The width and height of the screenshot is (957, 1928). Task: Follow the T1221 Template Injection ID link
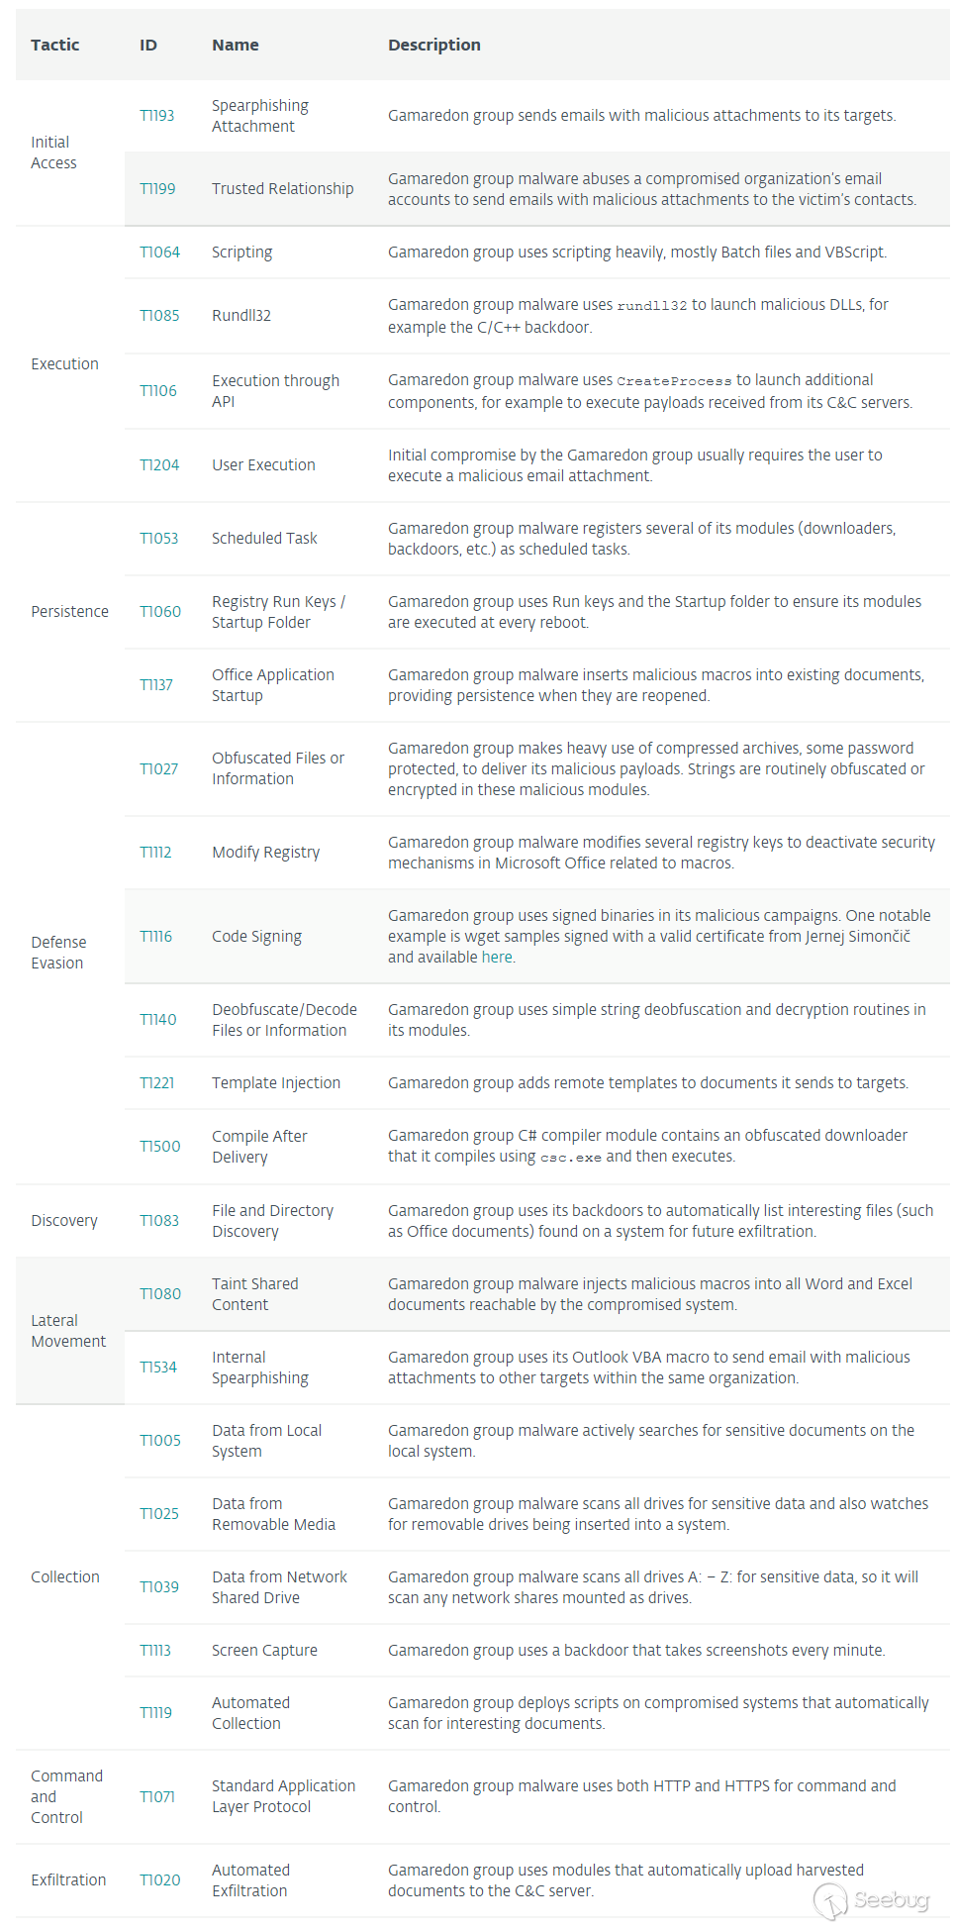pos(156,1083)
